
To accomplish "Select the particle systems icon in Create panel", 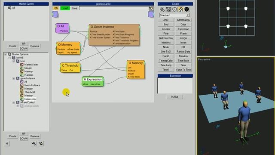I will tap(162, 9).
